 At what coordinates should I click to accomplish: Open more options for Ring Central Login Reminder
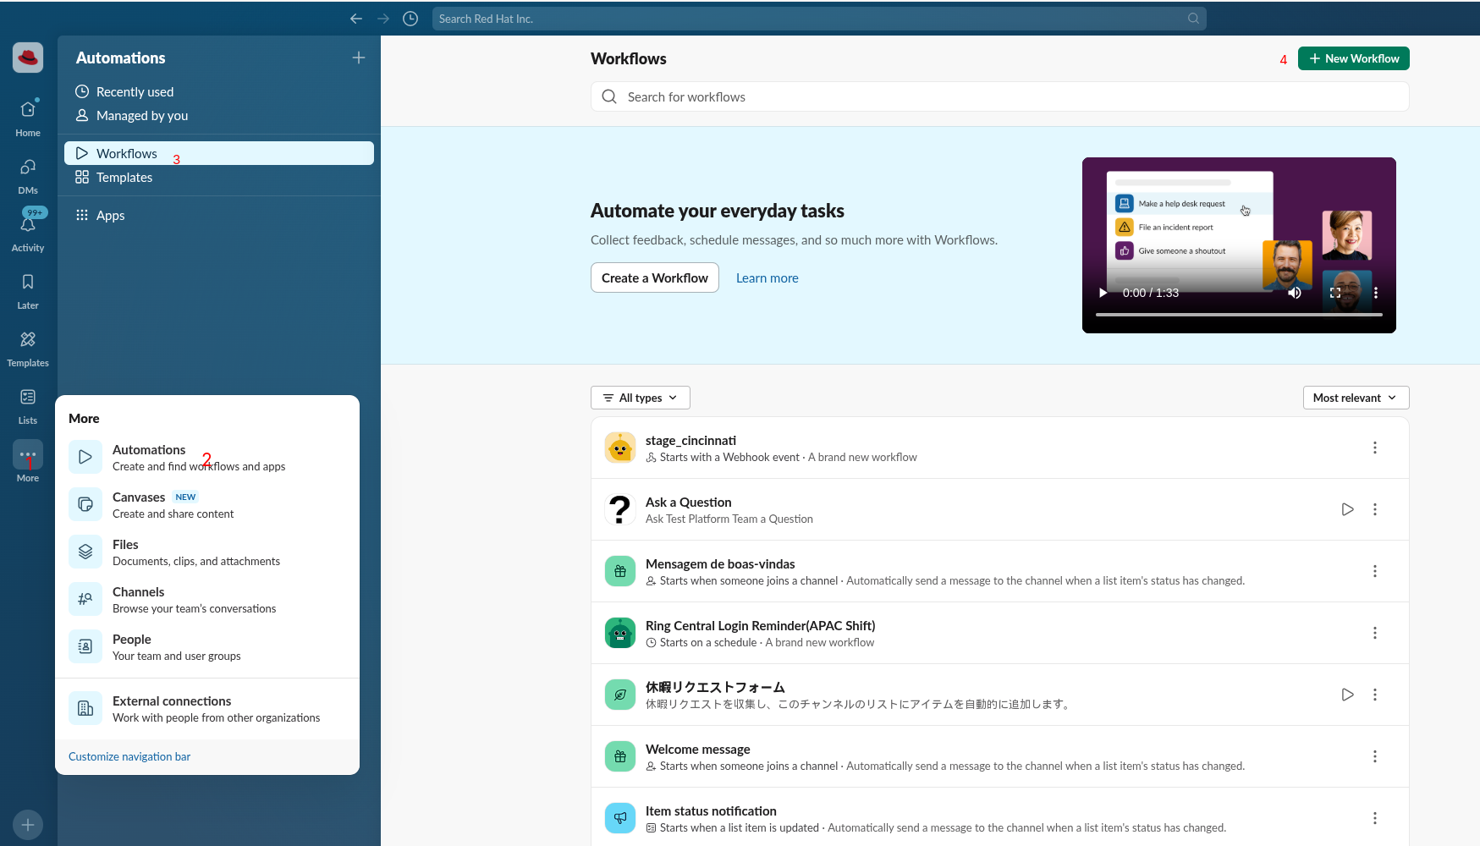(1375, 633)
